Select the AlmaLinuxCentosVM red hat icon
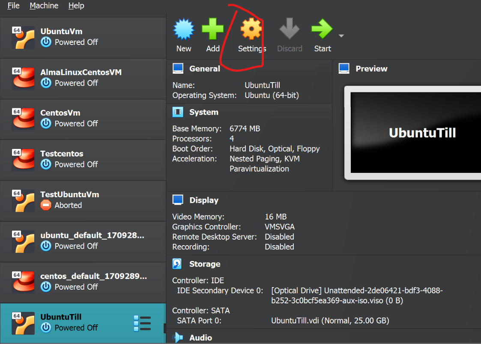 [x=23, y=78]
